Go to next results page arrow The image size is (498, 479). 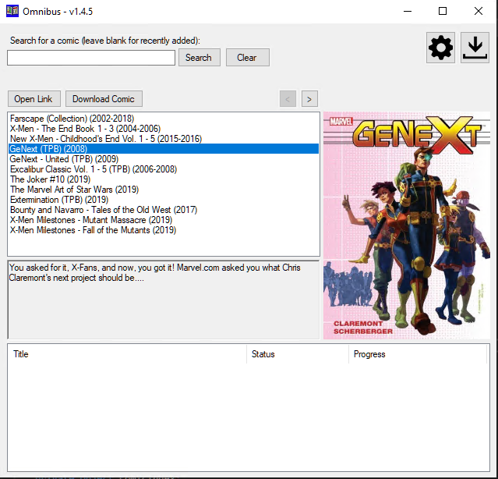(309, 99)
